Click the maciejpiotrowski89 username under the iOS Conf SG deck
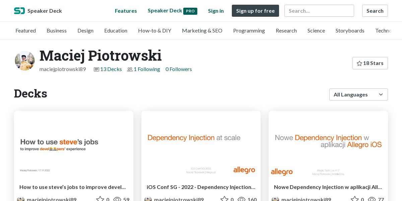This screenshot has height=201, width=402. pos(179,199)
